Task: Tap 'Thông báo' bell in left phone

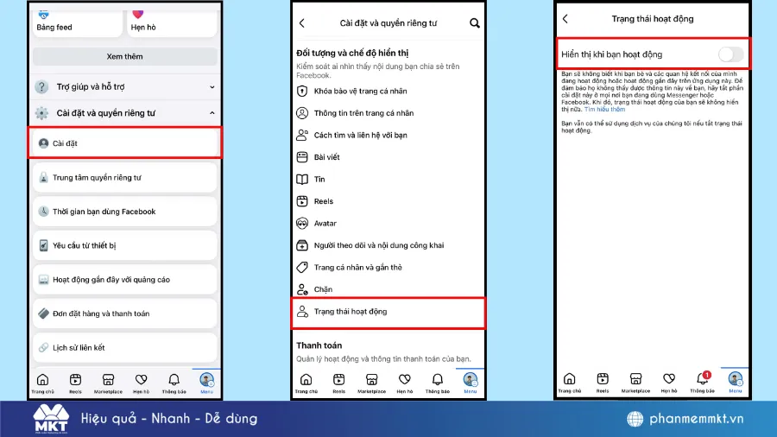Action: (174, 383)
